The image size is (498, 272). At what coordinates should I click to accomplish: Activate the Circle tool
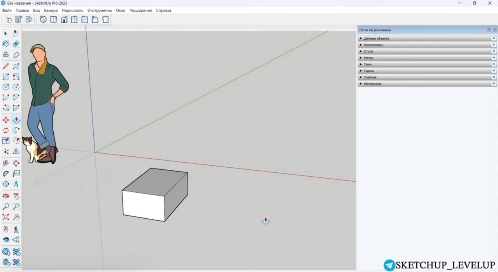pyautogui.click(x=6, y=87)
